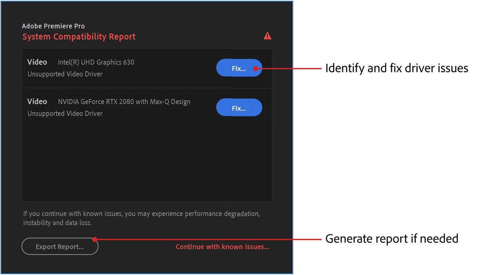
Task: Select NVIDIA GeForce RTX 2080 with Max-Q Design text
Action: (x=124, y=101)
